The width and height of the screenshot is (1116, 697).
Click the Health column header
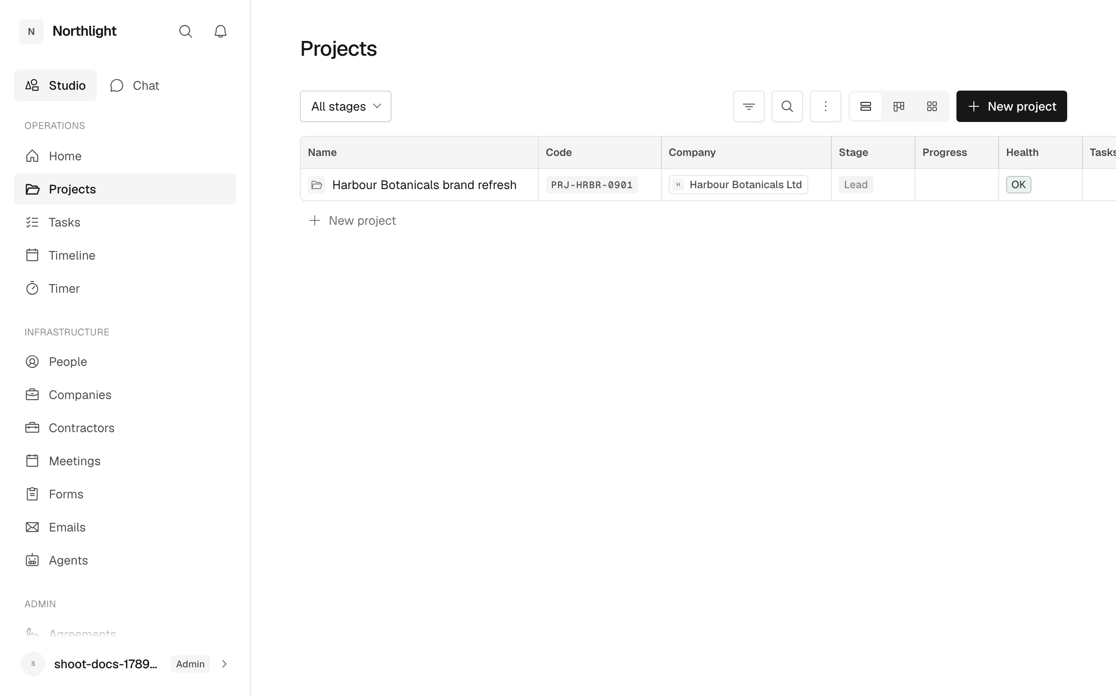point(1041,152)
